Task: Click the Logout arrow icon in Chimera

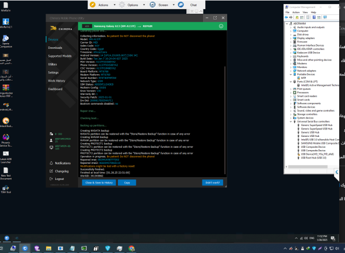Action: [x=51, y=179]
